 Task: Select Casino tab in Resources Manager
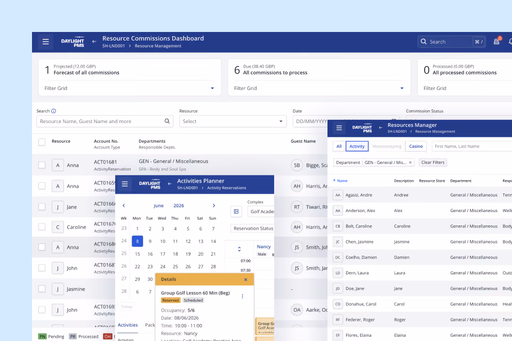(416, 146)
